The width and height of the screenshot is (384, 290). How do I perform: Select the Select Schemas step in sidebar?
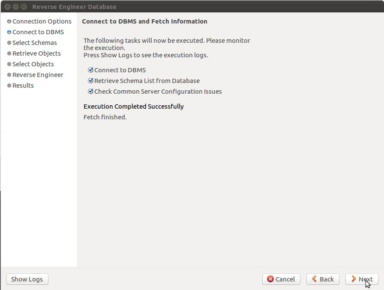point(34,43)
